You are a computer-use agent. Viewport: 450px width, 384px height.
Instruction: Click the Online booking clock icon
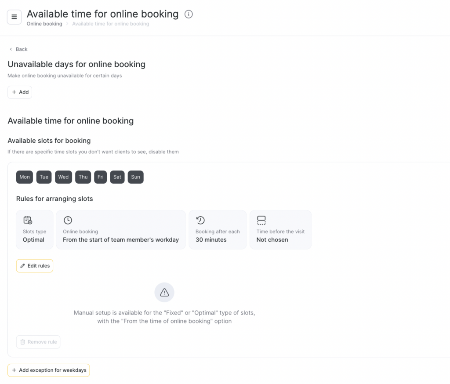pyautogui.click(x=68, y=220)
